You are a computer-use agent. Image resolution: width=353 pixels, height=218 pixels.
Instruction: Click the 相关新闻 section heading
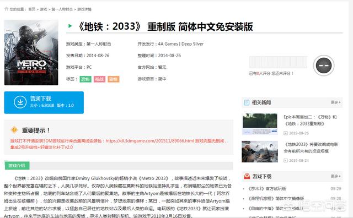coord(261,102)
